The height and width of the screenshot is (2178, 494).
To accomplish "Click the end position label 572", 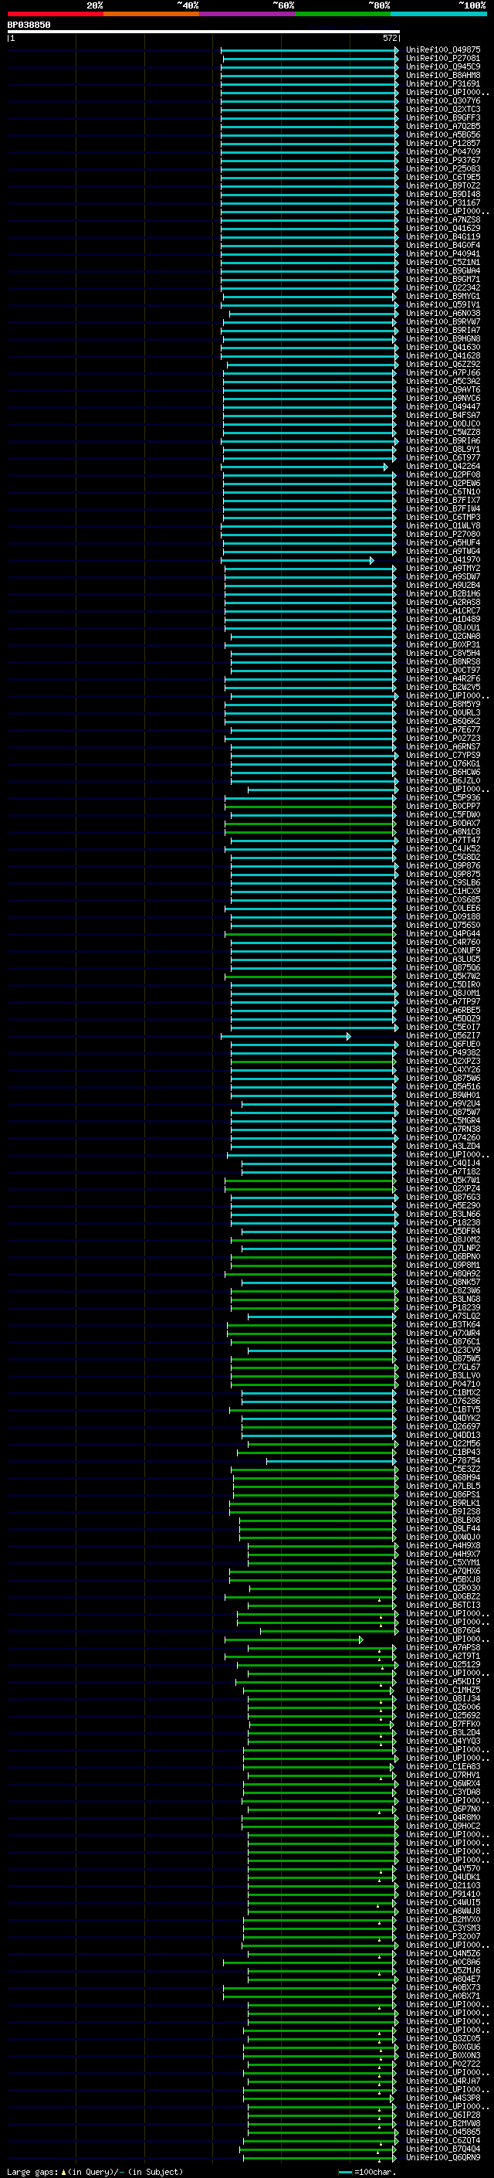I will [x=389, y=38].
